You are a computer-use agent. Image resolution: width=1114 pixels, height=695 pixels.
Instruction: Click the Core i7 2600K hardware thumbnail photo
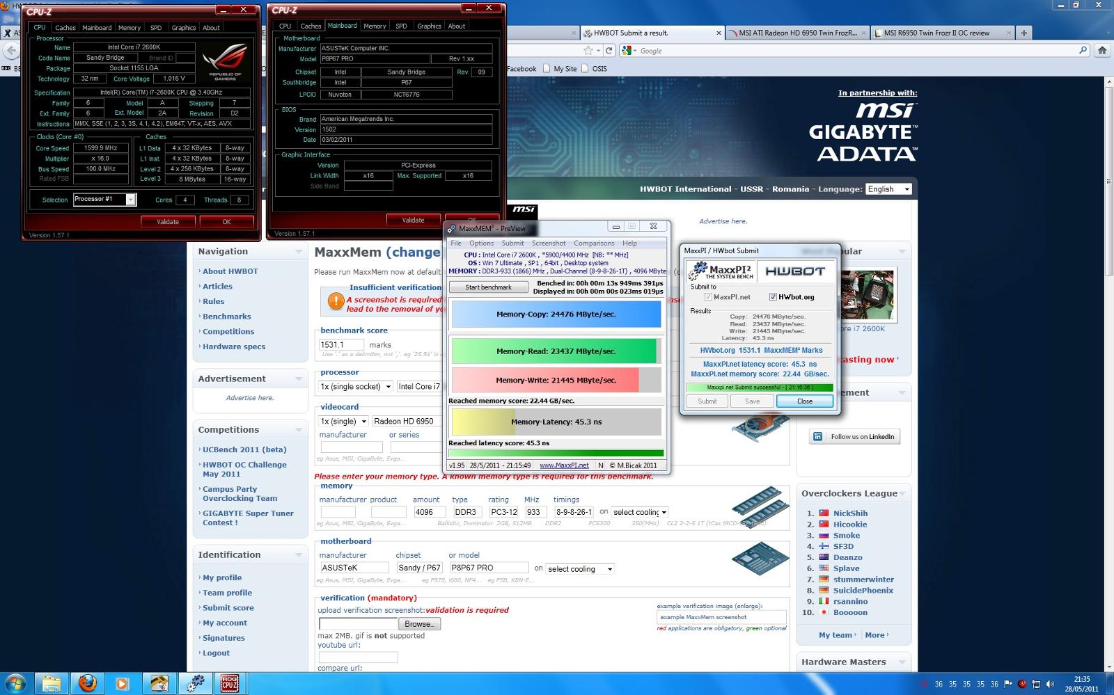[x=867, y=295]
